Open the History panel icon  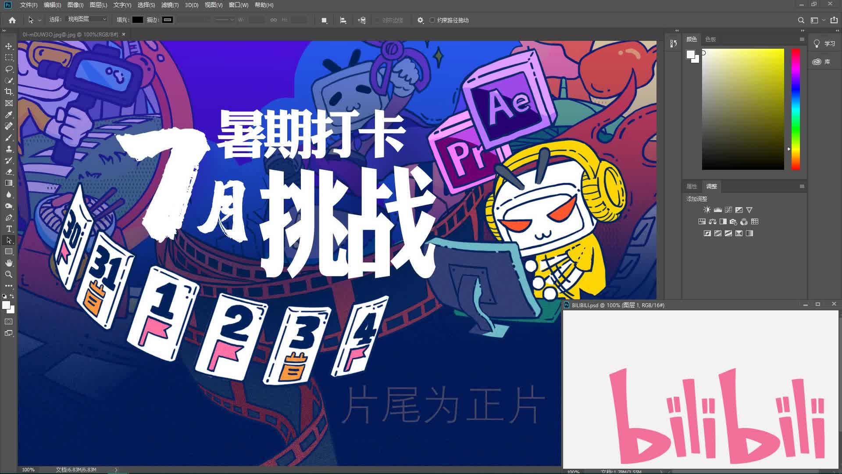(673, 43)
